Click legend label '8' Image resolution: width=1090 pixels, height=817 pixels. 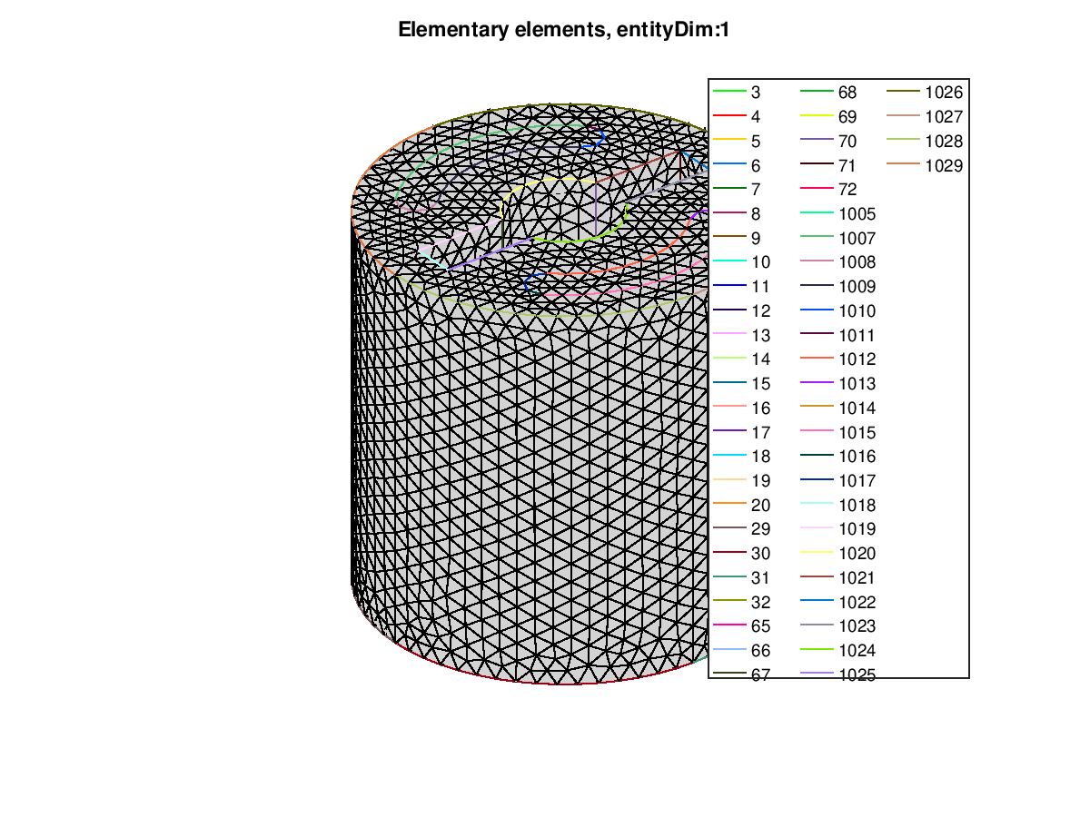(x=757, y=214)
